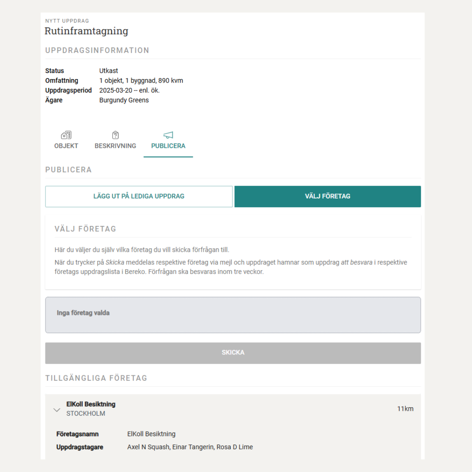
Task: Click the Rutinframtagning assignment title
Action: (x=87, y=31)
